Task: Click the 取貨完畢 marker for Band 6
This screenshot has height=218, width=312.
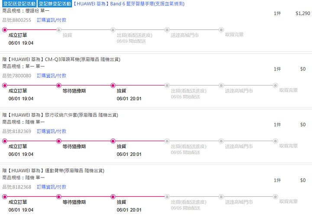Action: (x=221, y=30)
